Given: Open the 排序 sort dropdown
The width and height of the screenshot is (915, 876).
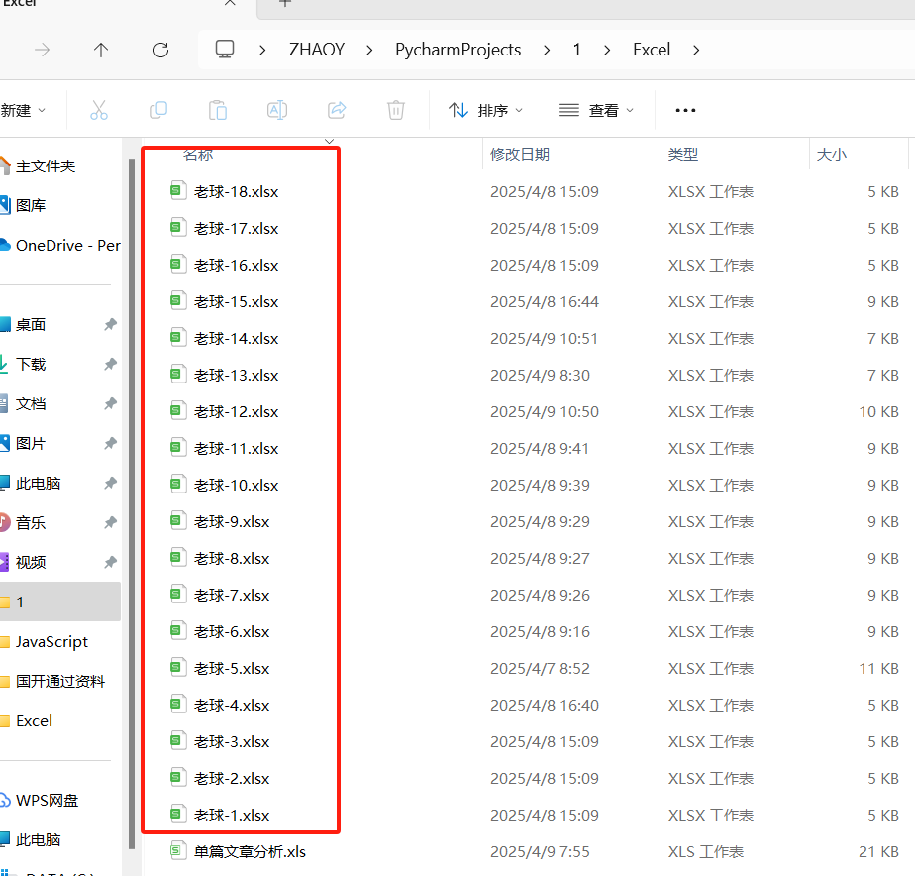Looking at the screenshot, I should click(485, 110).
